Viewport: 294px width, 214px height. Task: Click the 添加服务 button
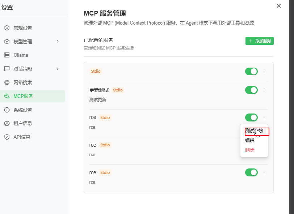tap(260, 41)
